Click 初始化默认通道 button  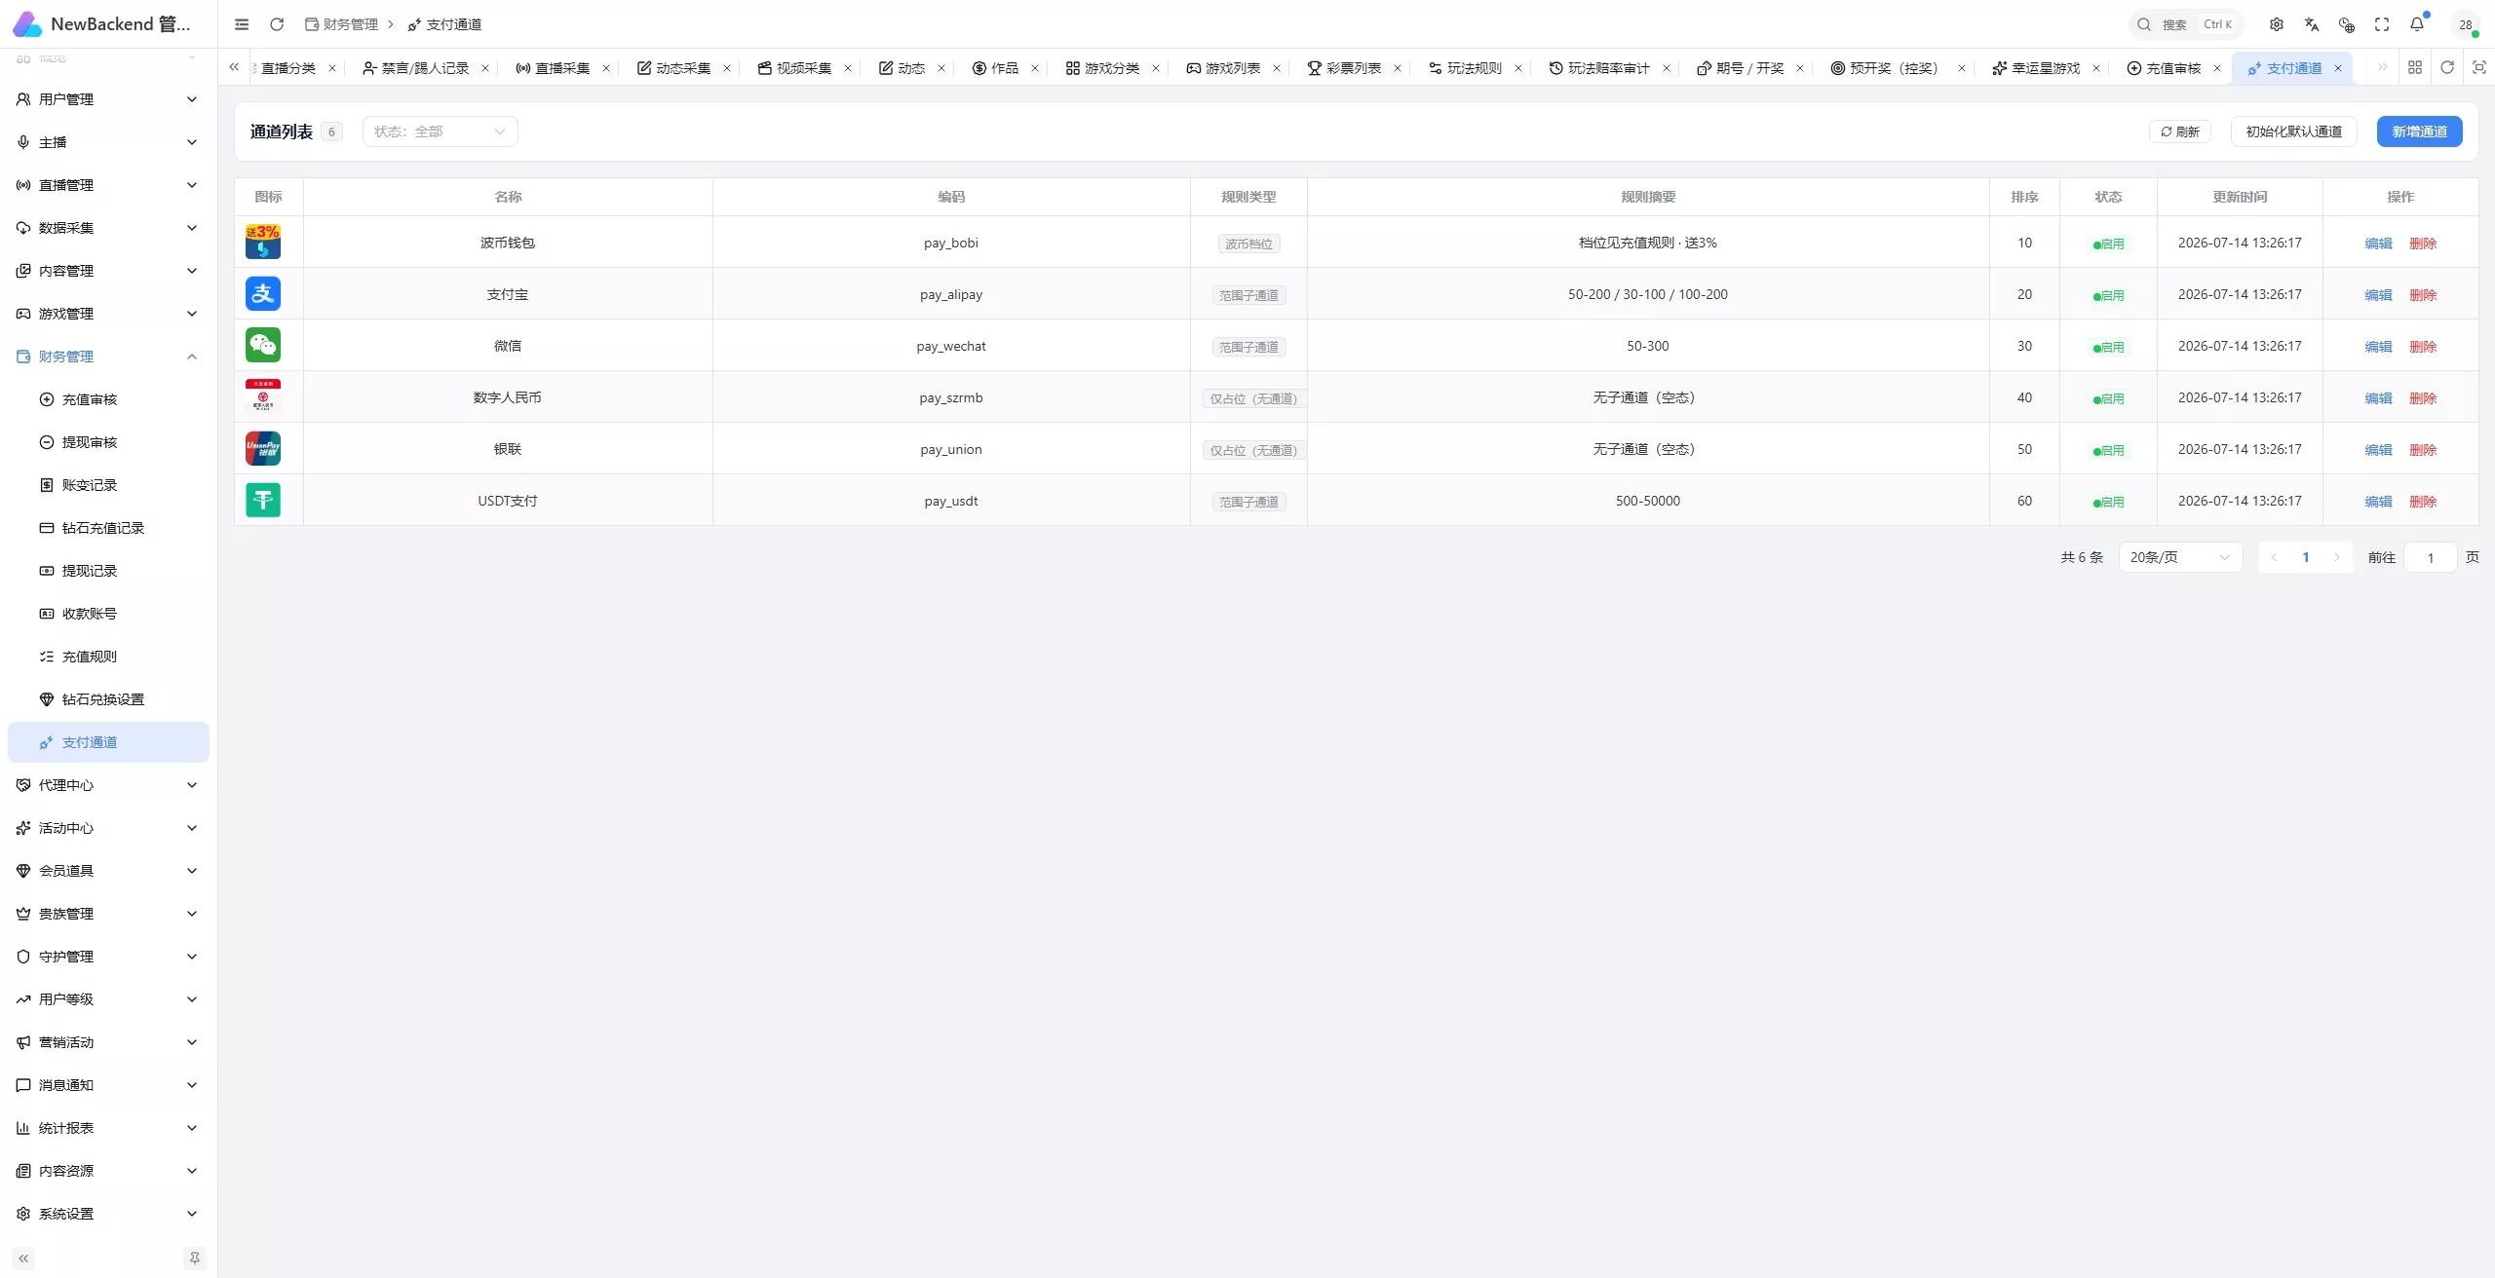click(2293, 132)
